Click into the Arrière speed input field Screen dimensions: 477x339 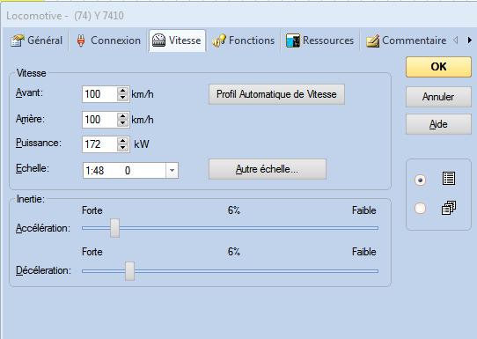(99, 120)
